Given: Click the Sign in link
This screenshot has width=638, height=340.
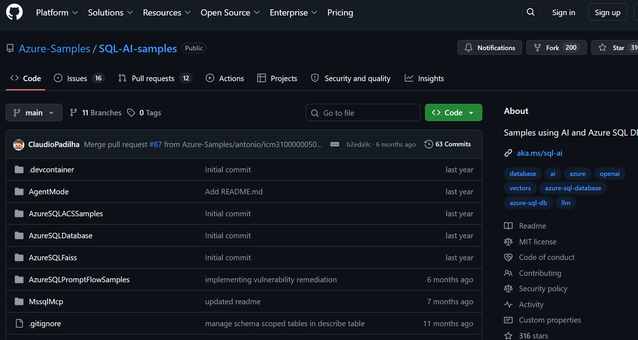Looking at the screenshot, I should pos(564,13).
